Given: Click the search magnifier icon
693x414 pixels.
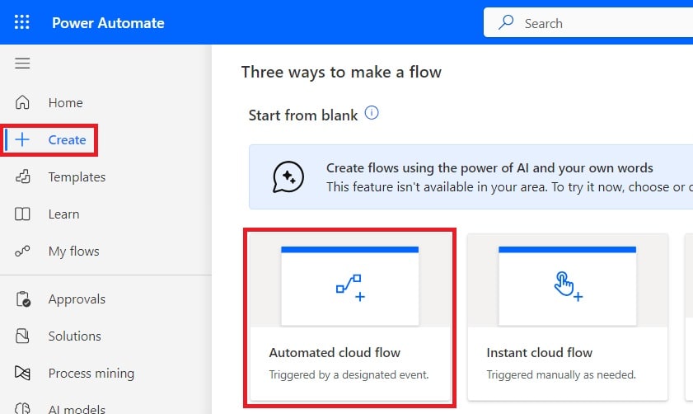Looking at the screenshot, I should coord(506,21).
